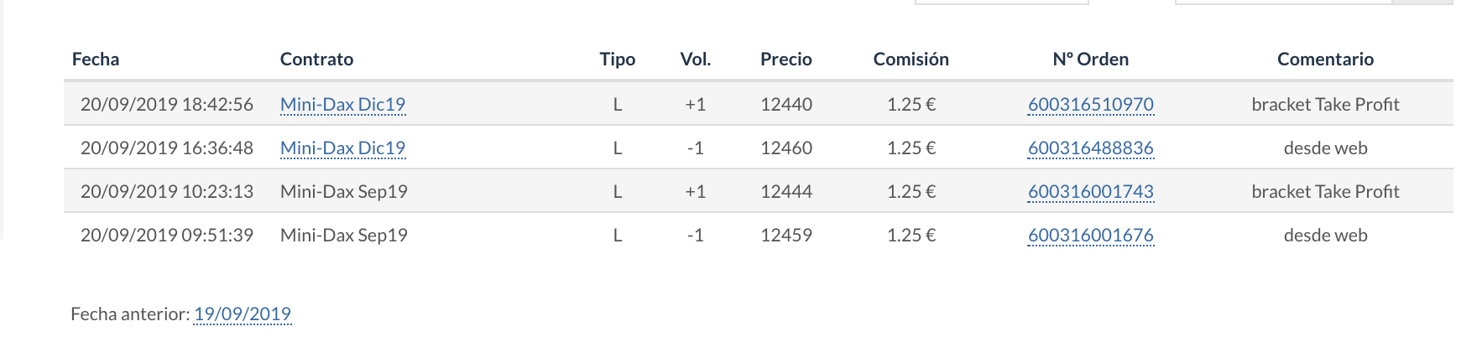Click the Nº Orden column header
This screenshot has width=1482, height=342.
coord(1090,60)
